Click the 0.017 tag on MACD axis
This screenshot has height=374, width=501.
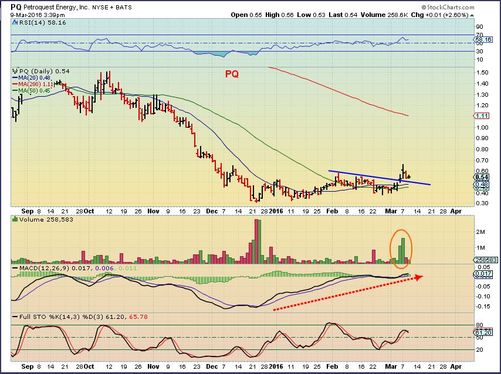coord(483,274)
